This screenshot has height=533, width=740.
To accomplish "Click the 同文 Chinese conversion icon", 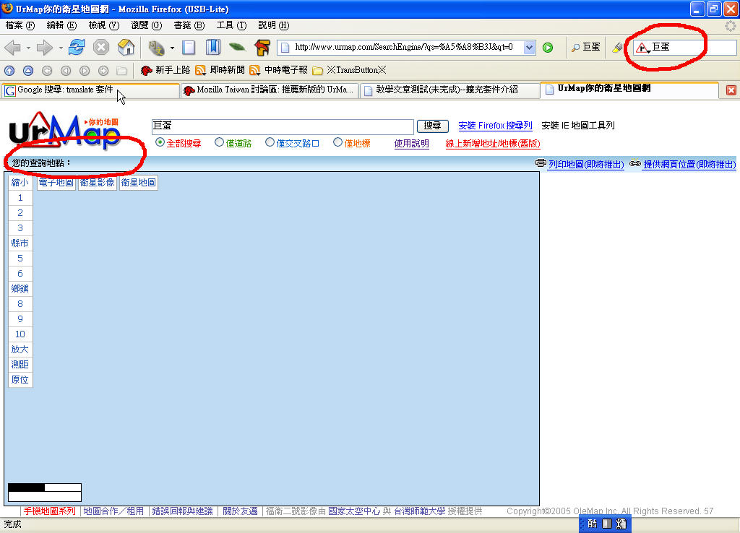I will (156, 47).
